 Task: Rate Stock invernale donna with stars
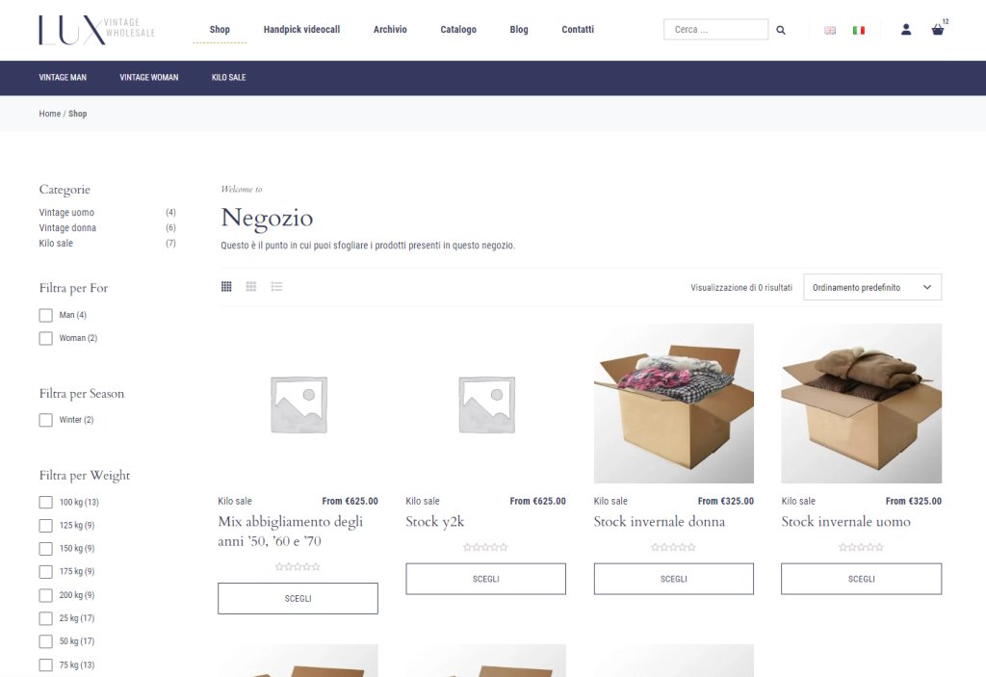point(673,547)
